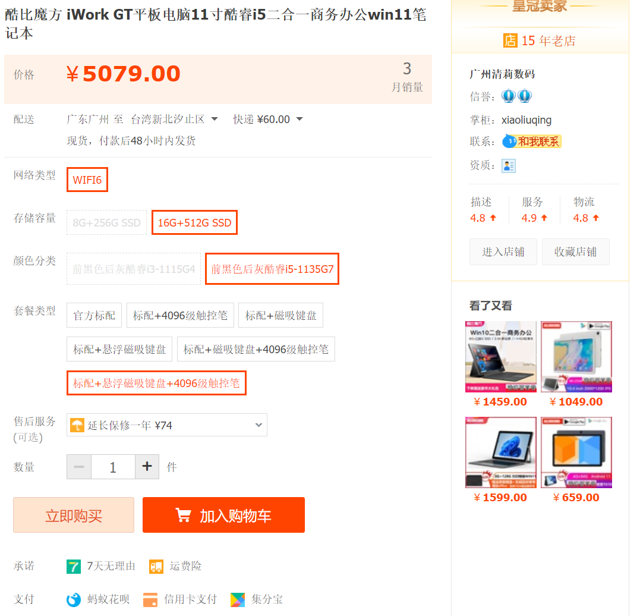This screenshot has width=640, height=616.
Task: Open the ¥1459.00 recommended product thumbnail
Action: coord(500,357)
